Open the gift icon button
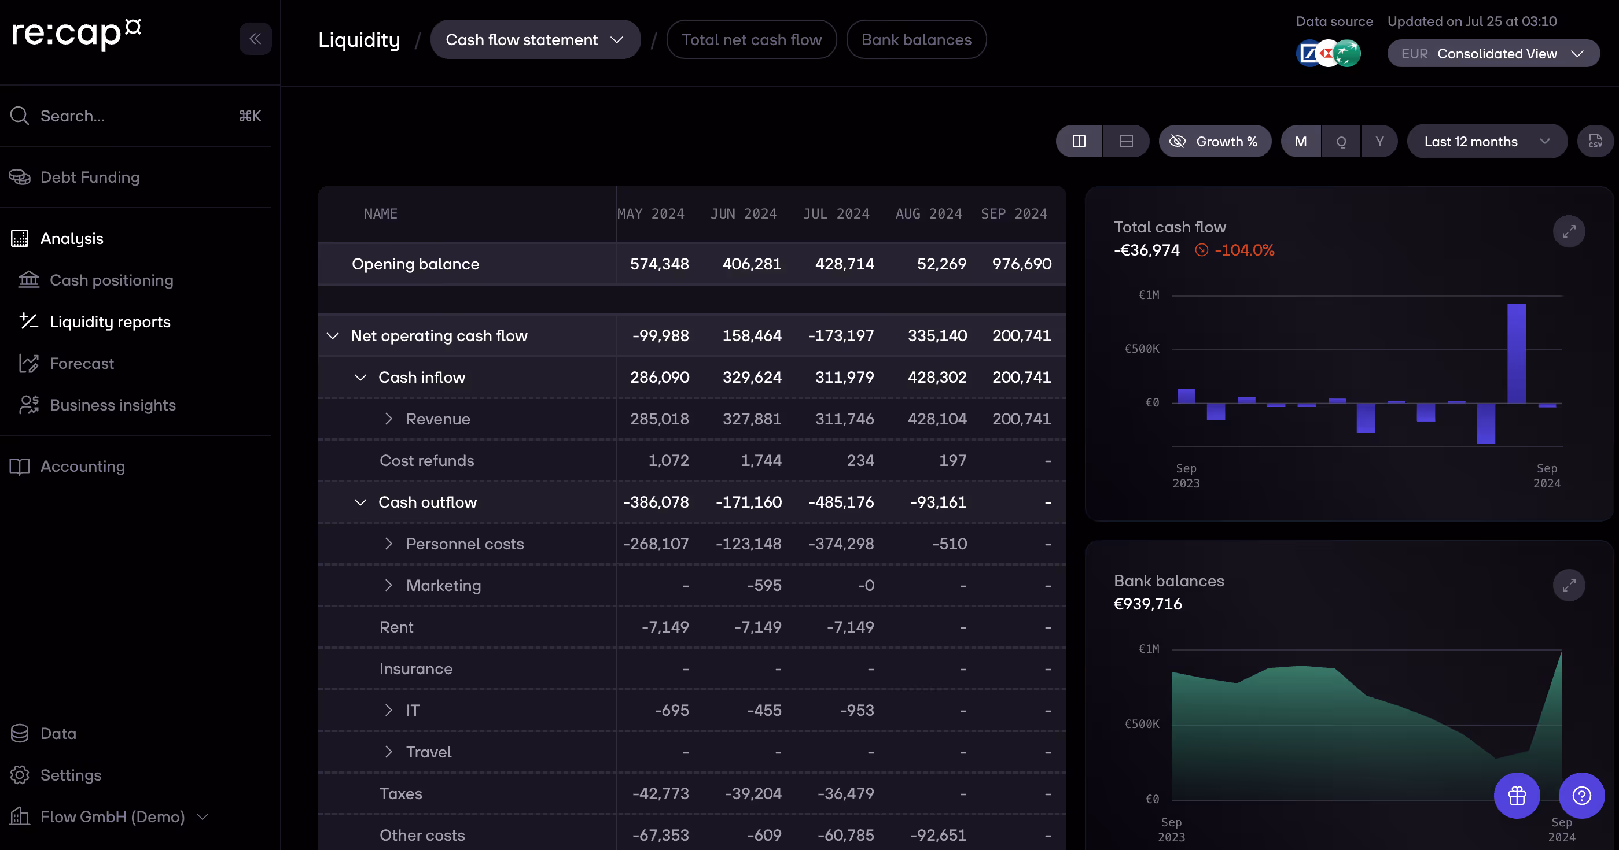The width and height of the screenshot is (1619, 850). [1516, 795]
